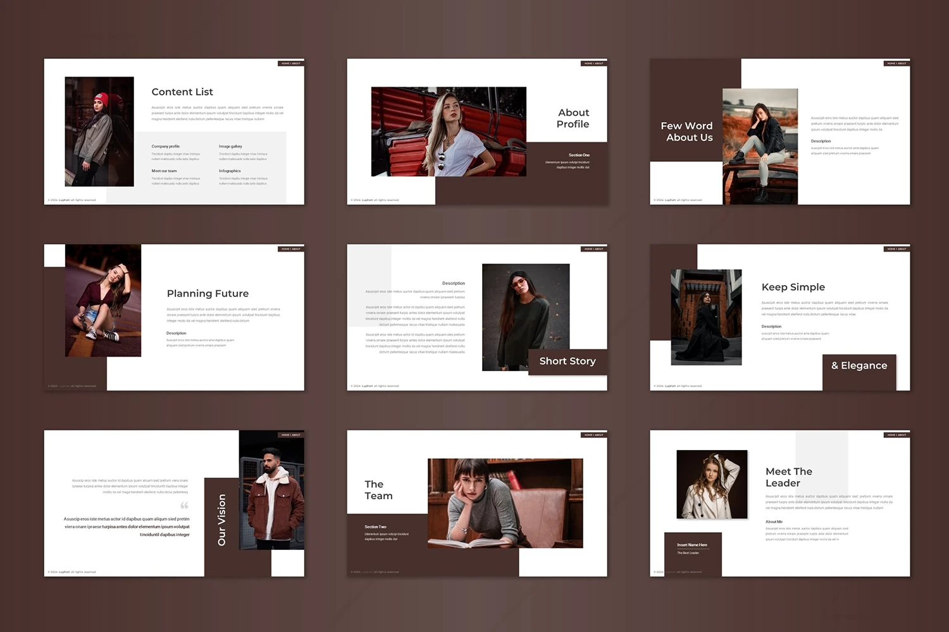Click the quotation mark icon on Our Vision slide
The width and height of the screenshot is (949, 632).
pyautogui.click(x=184, y=506)
